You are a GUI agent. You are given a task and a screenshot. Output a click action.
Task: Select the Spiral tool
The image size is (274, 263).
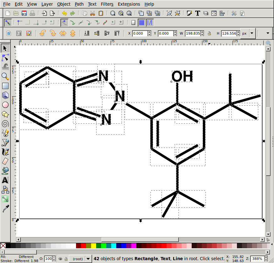click(5, 124)
